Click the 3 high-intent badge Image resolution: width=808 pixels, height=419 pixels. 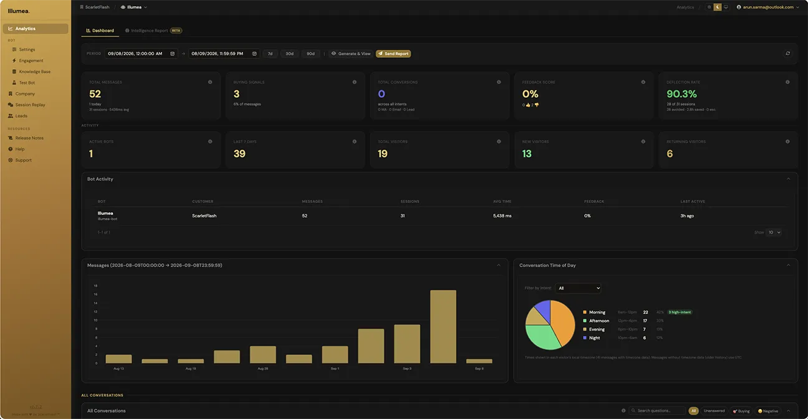tap(680, 312)
